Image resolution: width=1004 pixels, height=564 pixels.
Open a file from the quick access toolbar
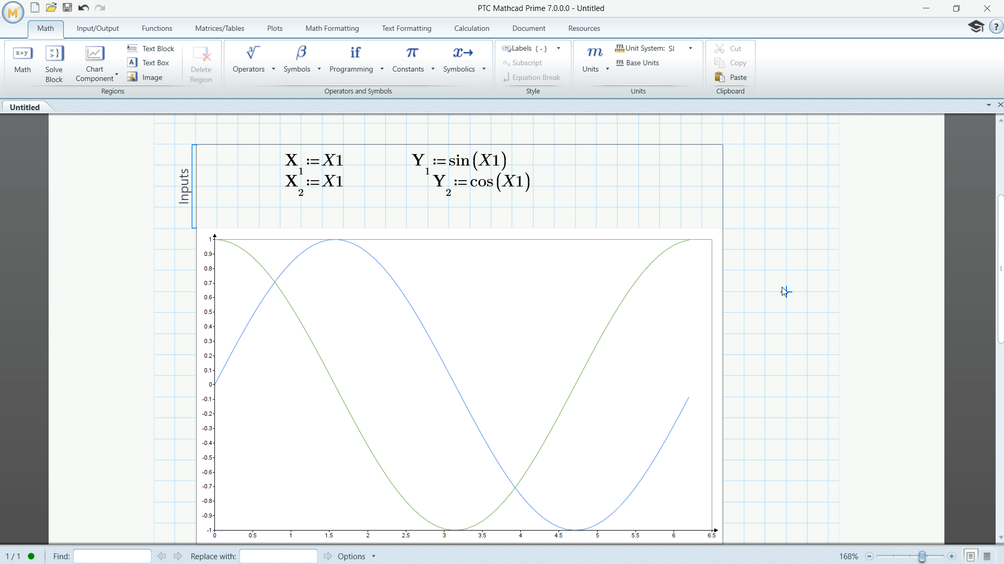point(51,7)
